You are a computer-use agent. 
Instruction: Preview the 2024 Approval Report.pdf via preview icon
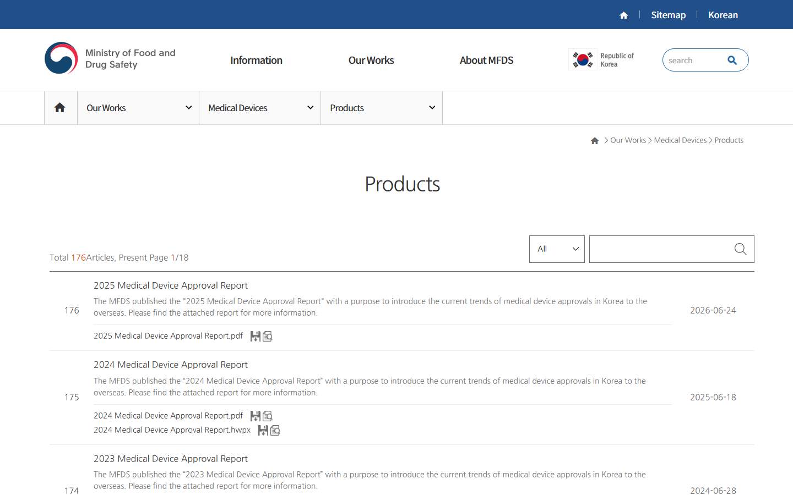[x=268, y=416]
